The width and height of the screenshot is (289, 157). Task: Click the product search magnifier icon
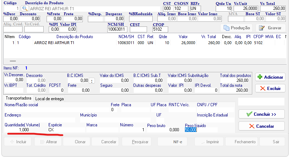pyautogui.click(x=25, y=8)
